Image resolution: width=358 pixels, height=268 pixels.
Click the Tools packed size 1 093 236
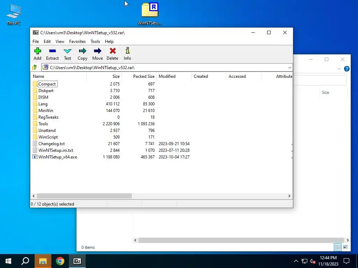point(146,124)
